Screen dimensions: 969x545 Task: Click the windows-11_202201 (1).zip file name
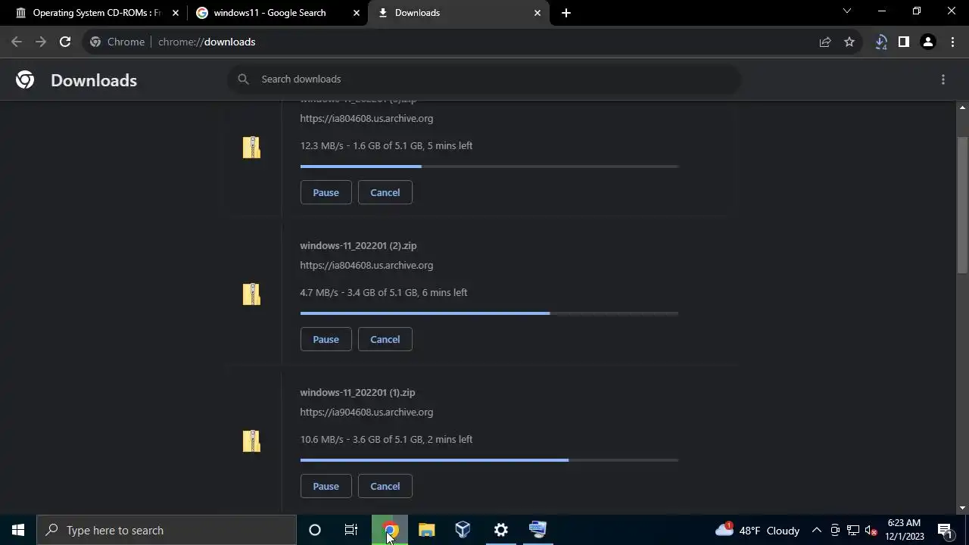(357, 392)
